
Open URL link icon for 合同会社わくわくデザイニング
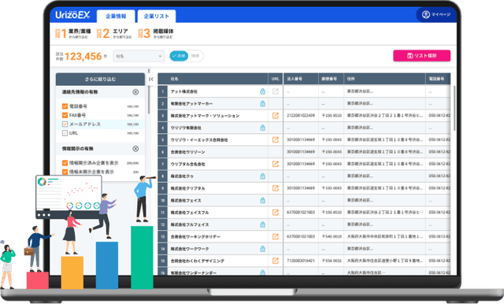[276, 261]
